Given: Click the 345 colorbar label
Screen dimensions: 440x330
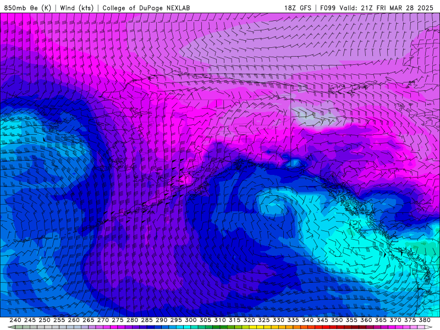Looking at the screenshot, I should pyautogui.click(x=322, y=320).
